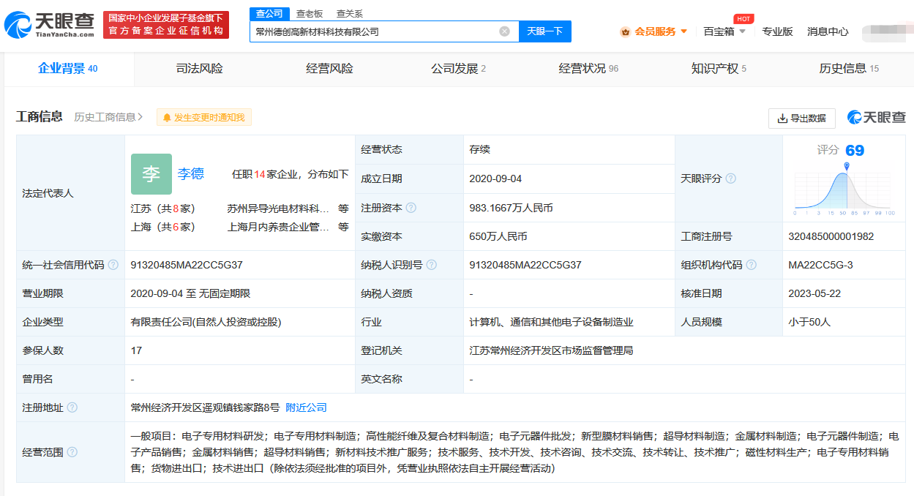The width and height of the screenshot is (914, 496).
Task: Click the 导出数据 button
Action: tap(801, 118)
